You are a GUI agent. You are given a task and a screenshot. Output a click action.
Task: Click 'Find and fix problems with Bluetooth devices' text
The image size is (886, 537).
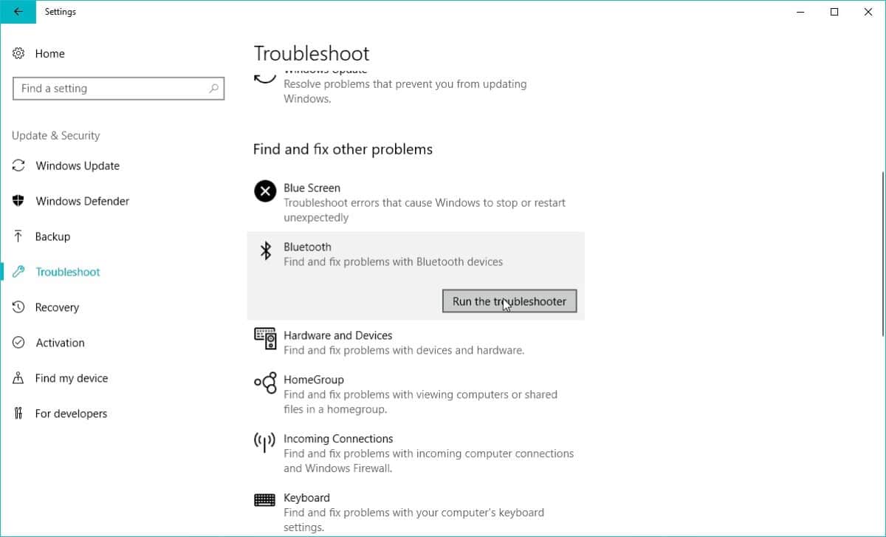pyautogui.click(x=394, y=261)
